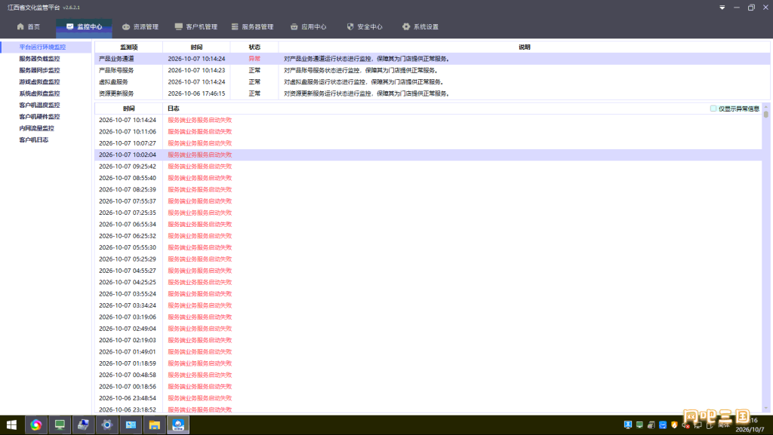Image resolution: width=773 pixels, height=435 pixels.
Task: Open the green monitor app on the taskbar
Action: 60,424
